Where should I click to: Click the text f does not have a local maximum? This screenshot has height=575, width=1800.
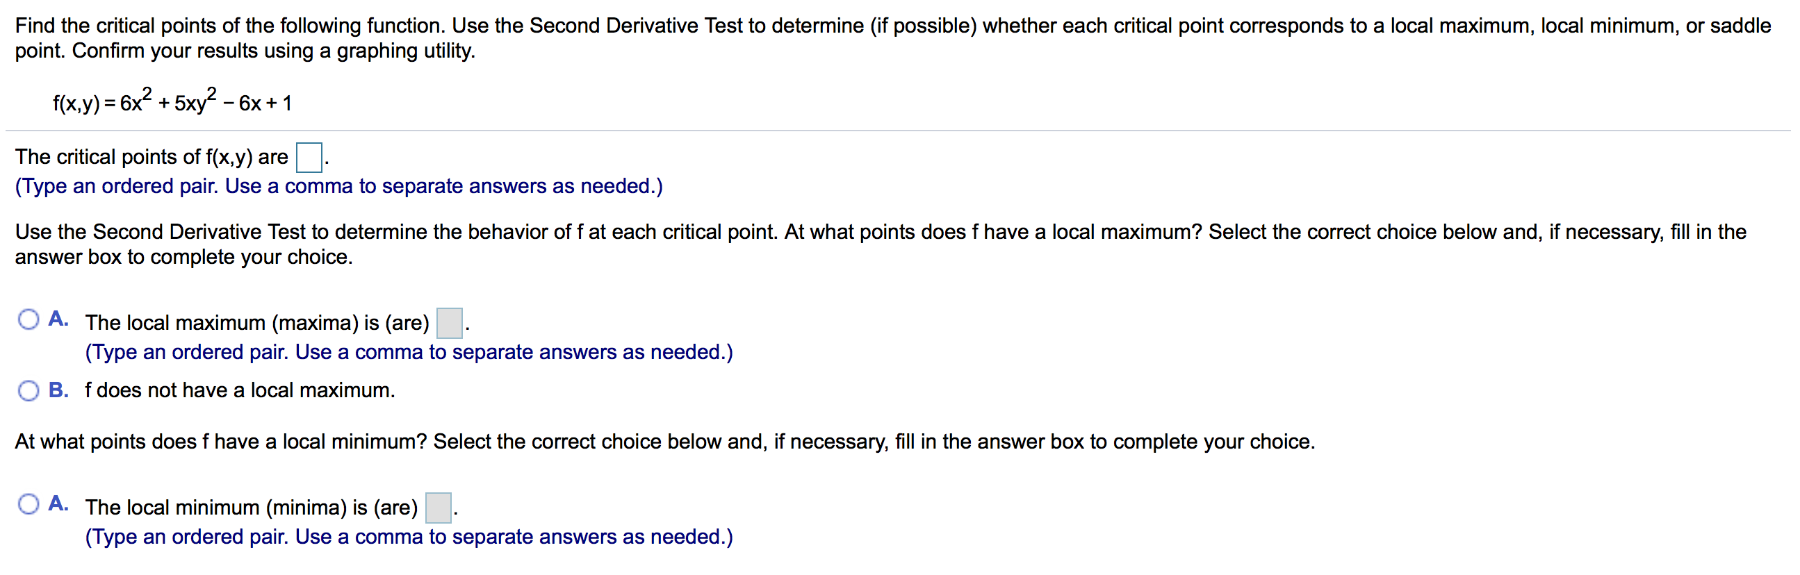point(240,390)
